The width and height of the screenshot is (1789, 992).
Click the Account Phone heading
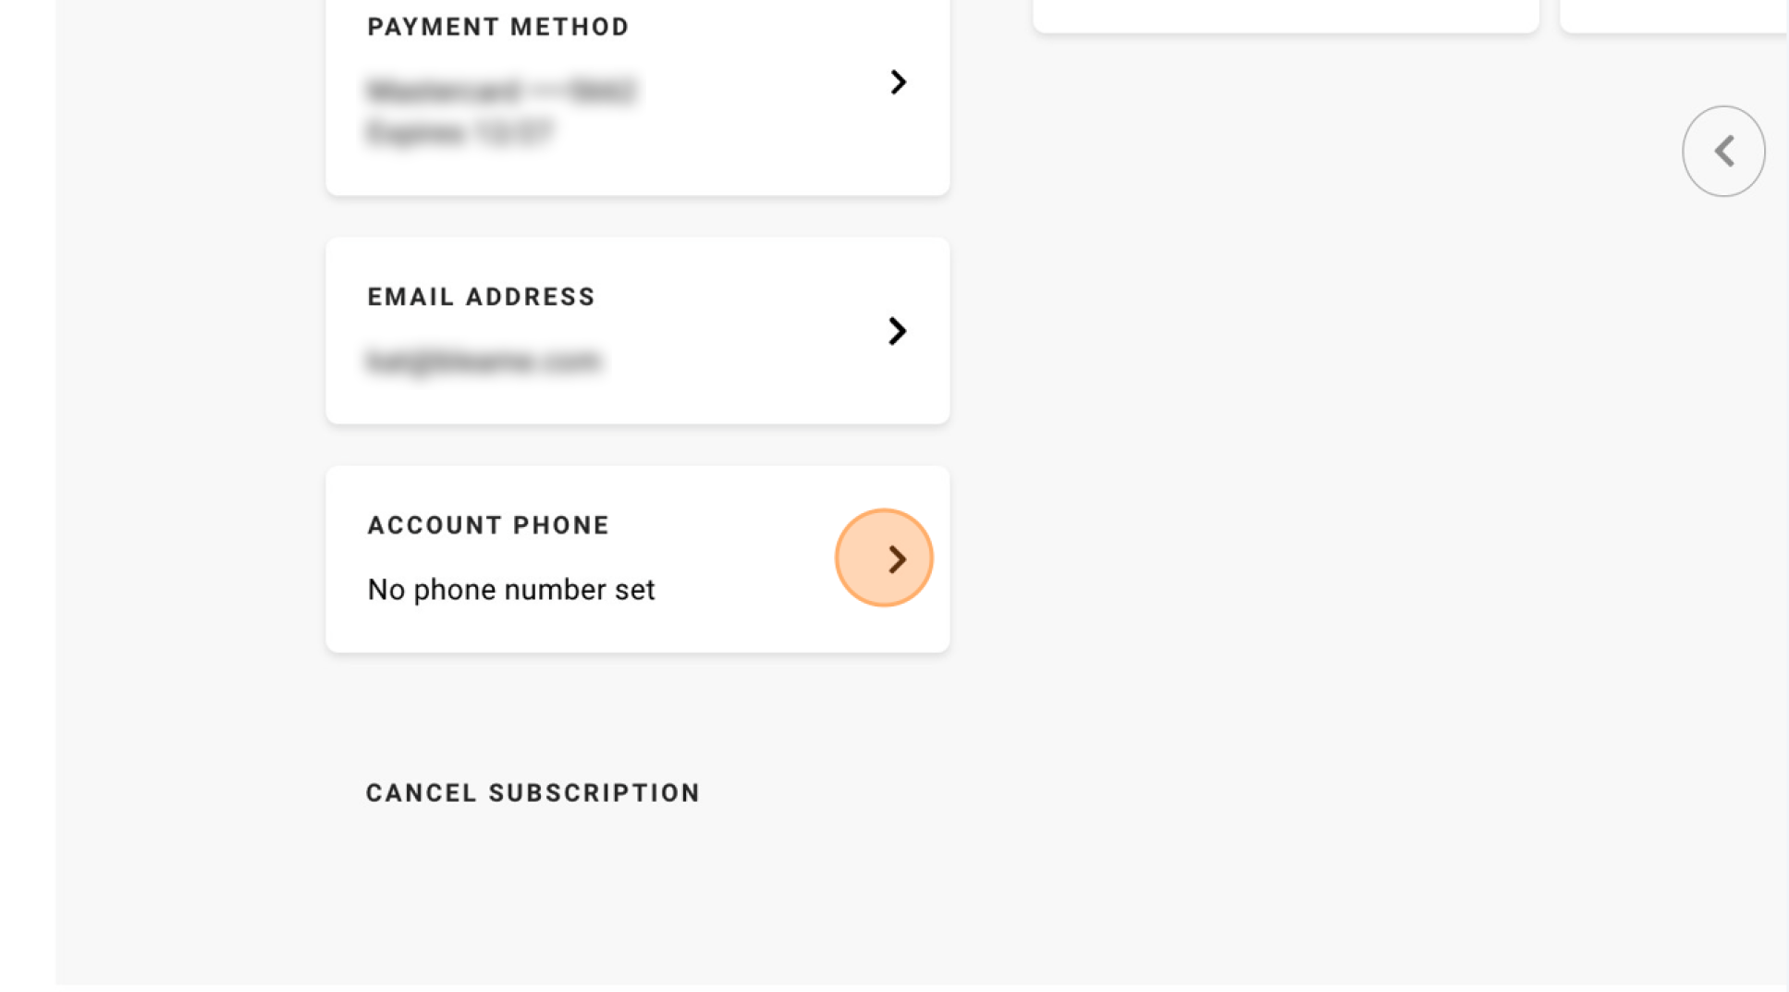coord(488,525)
